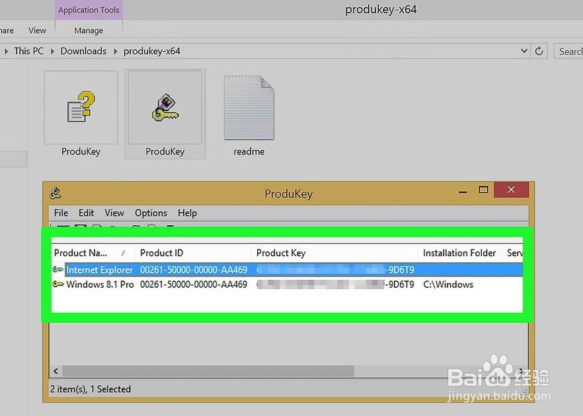Screen dimensions: 583x416
Task: Click the Windows 8.1 Pro row key icon
Action: click(58, 285)
